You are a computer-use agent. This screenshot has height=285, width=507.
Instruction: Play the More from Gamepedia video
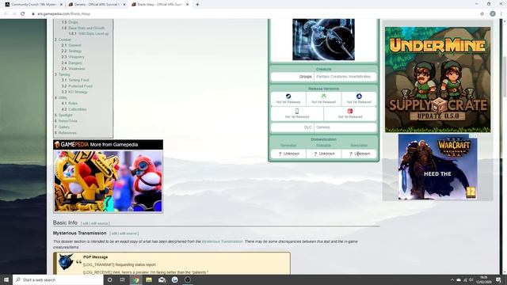(108, 181)
